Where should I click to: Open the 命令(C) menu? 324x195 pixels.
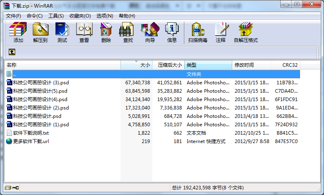coord(34,16)
